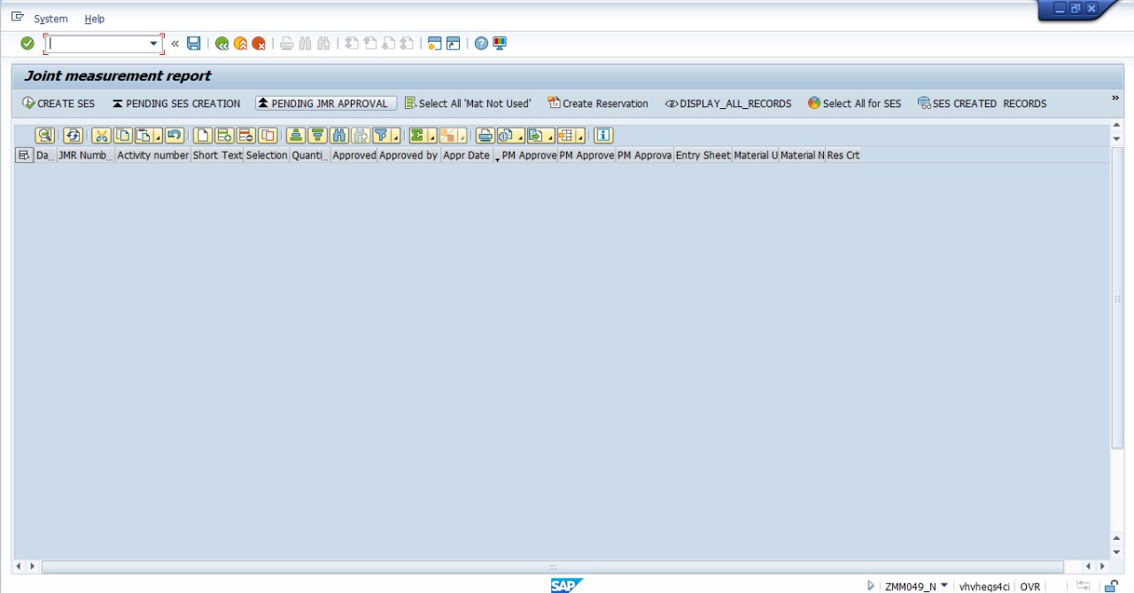Image resolution: width=1134 pixels, height=593 pixels.
Task: Click the Save icon in the top toolbar
Action: (194, 43)
